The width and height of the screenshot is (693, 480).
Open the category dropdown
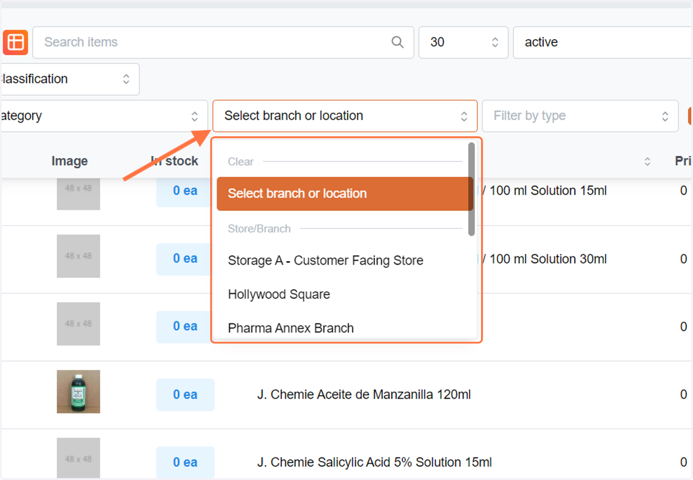[x=103, y=116]
